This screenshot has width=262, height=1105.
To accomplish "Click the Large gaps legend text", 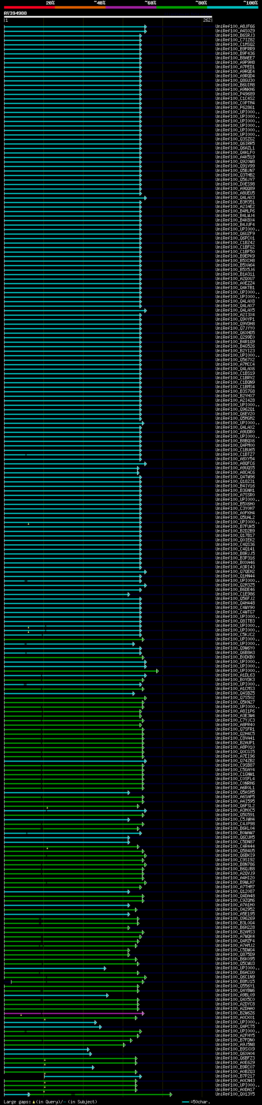I will (17, 1102).
